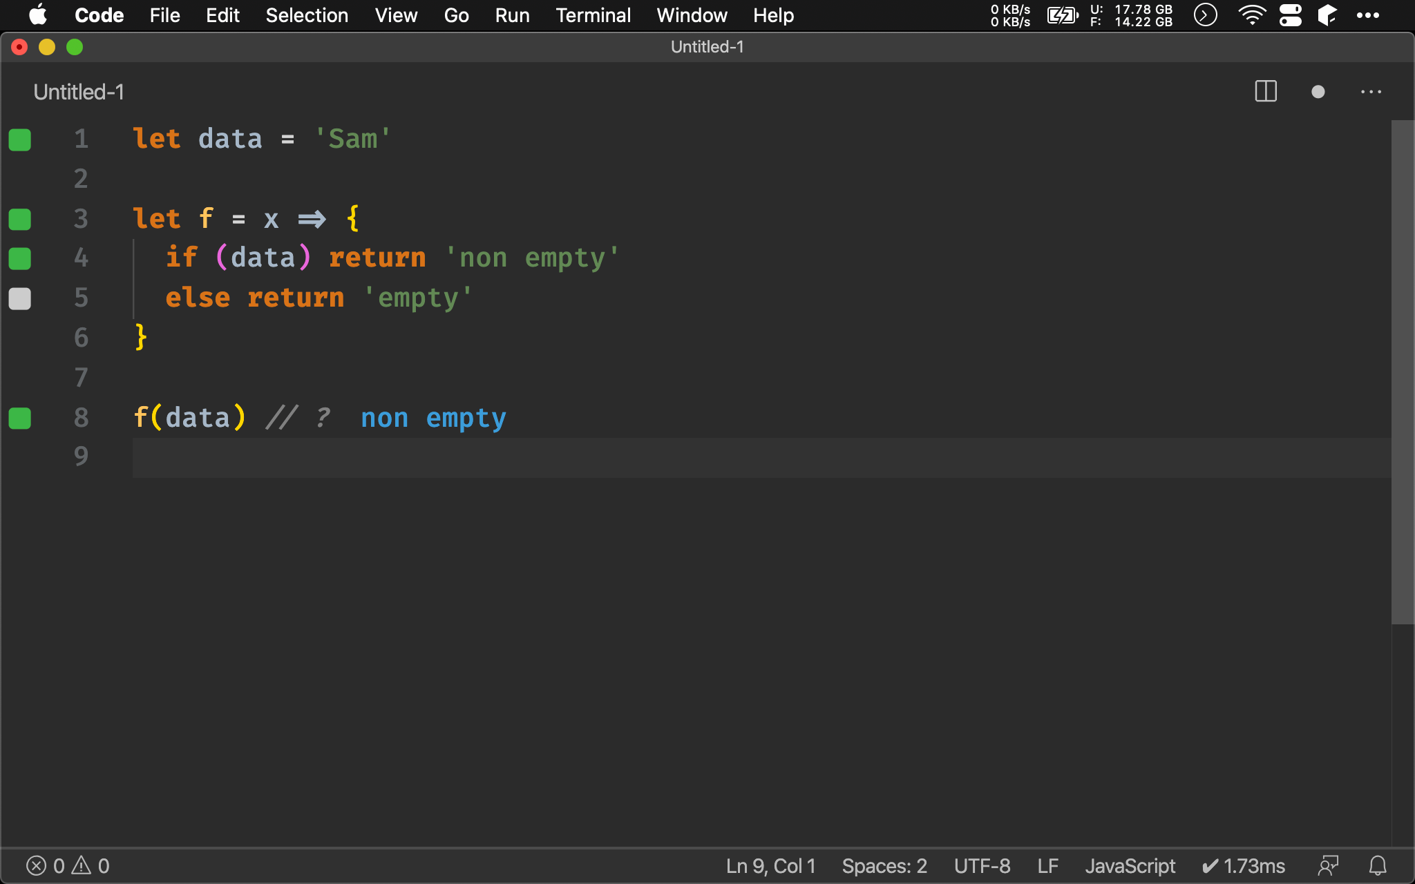
Task: Click the f(data) call on line 8
Action: 189,417
